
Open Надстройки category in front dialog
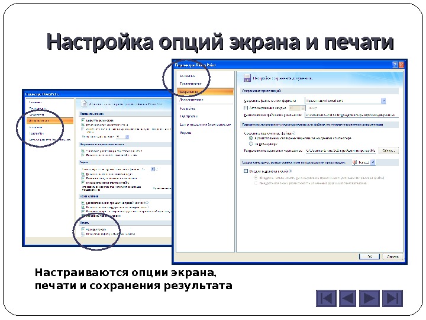click(189, 116)
